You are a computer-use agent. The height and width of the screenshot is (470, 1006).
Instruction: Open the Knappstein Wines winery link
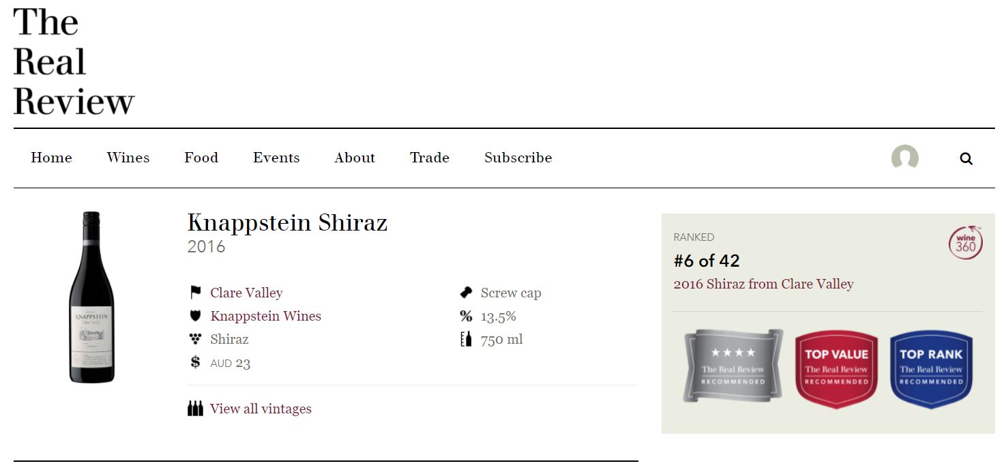(265, 316)
